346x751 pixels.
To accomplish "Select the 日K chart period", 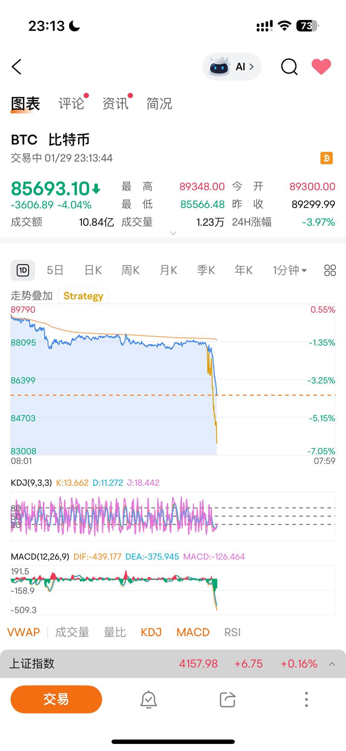I will point(93,270).
